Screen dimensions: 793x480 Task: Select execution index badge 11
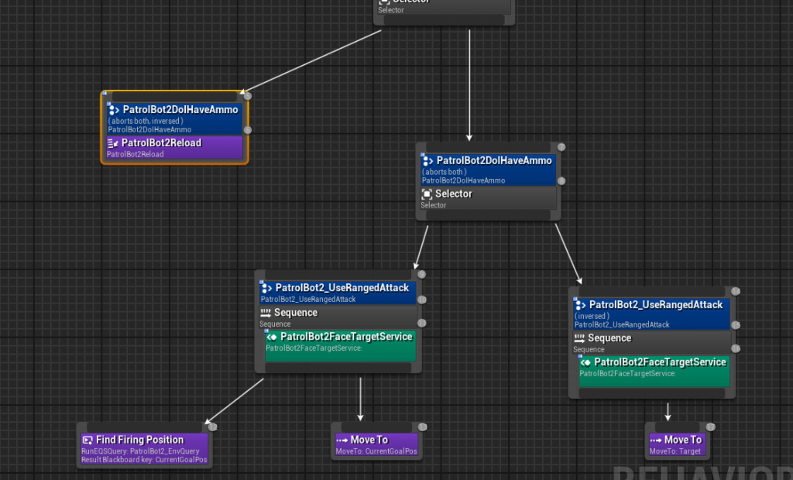[422, 323]
